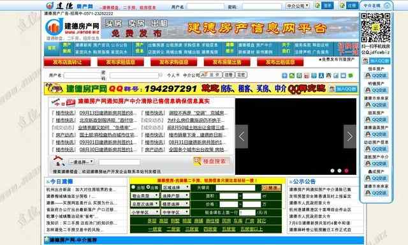Collapse the 中介在线 sidebar panel
This screenshot has height=245, width=408.
(387, 6)
